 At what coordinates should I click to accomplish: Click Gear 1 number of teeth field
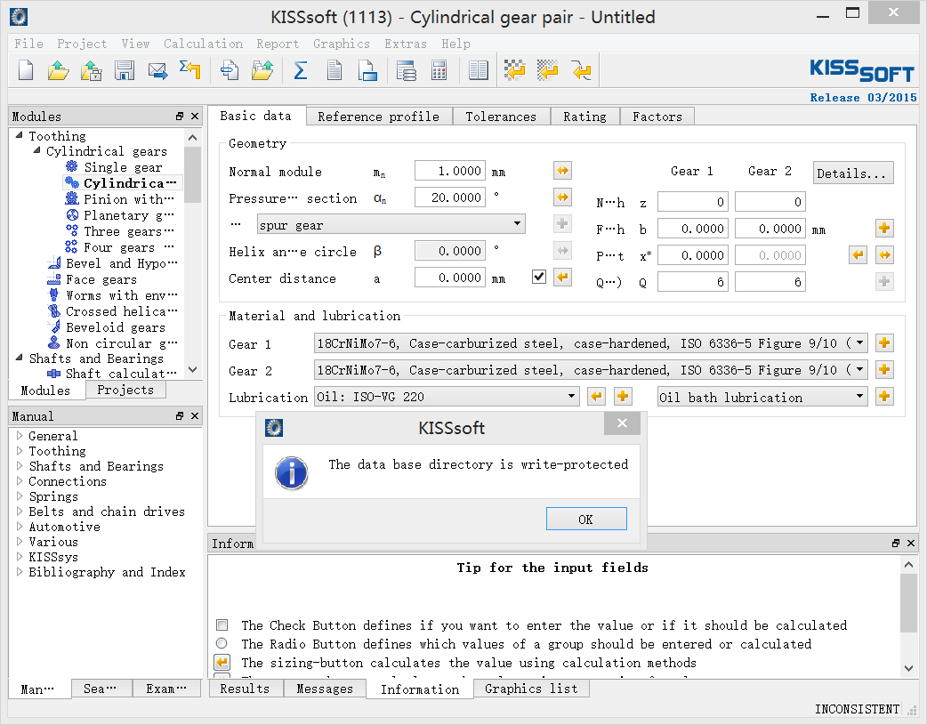coord(693,202)
